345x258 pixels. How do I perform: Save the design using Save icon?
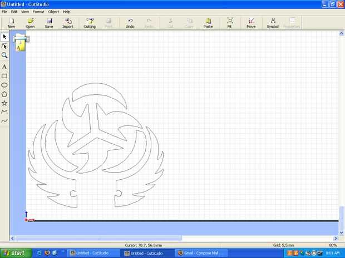tap(49, 23)
